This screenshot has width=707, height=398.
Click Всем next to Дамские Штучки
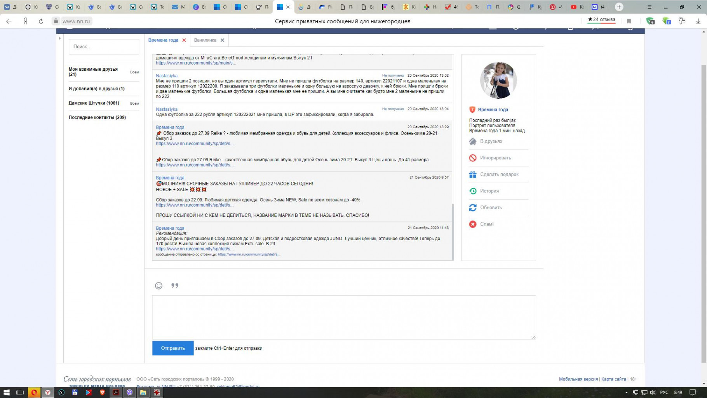coord(134,103)
